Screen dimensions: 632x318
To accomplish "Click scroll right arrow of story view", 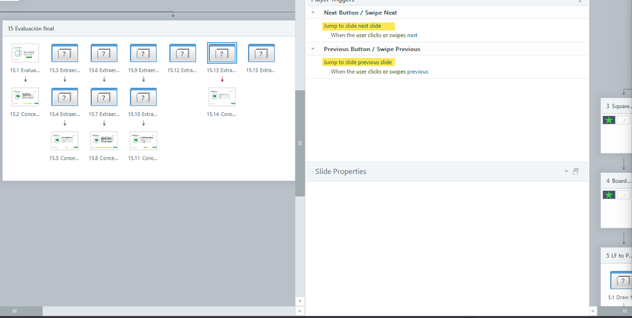I will tap(300, 311).
